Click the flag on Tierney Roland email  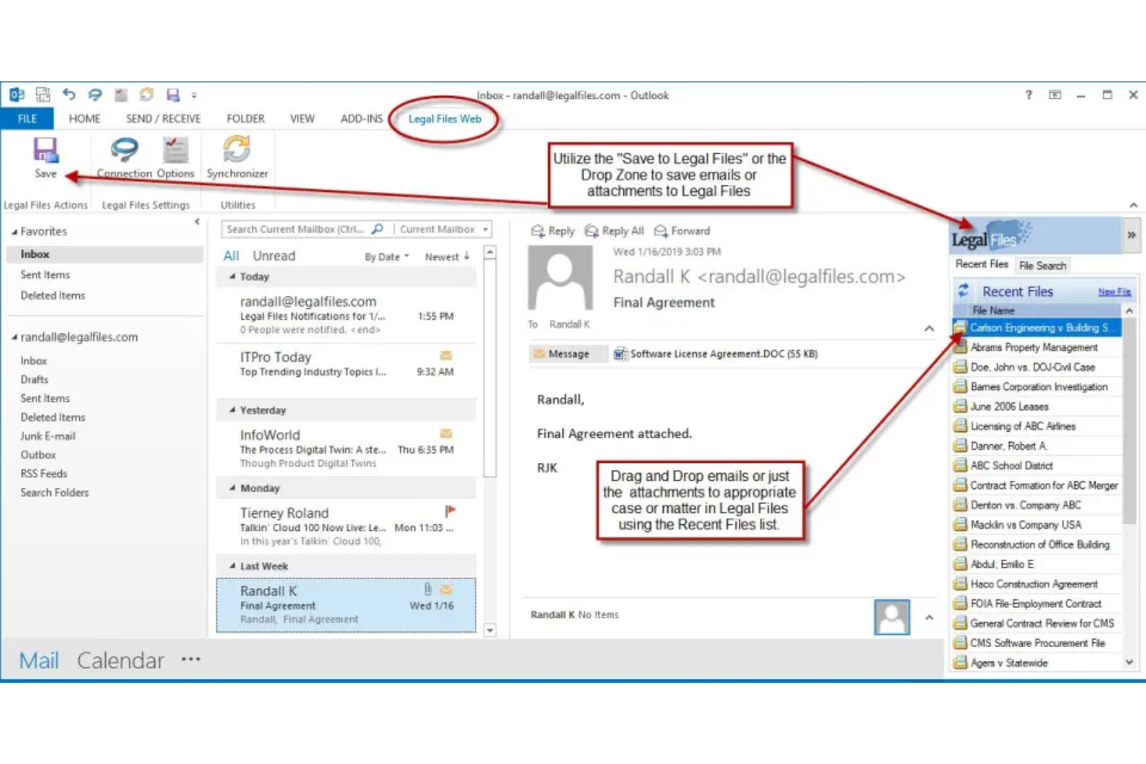[450, 511]
